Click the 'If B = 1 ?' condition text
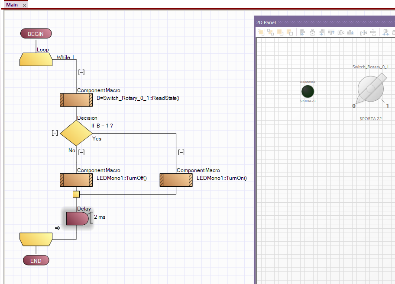Viewport: 395px width, 284px height. pos(102,126)
